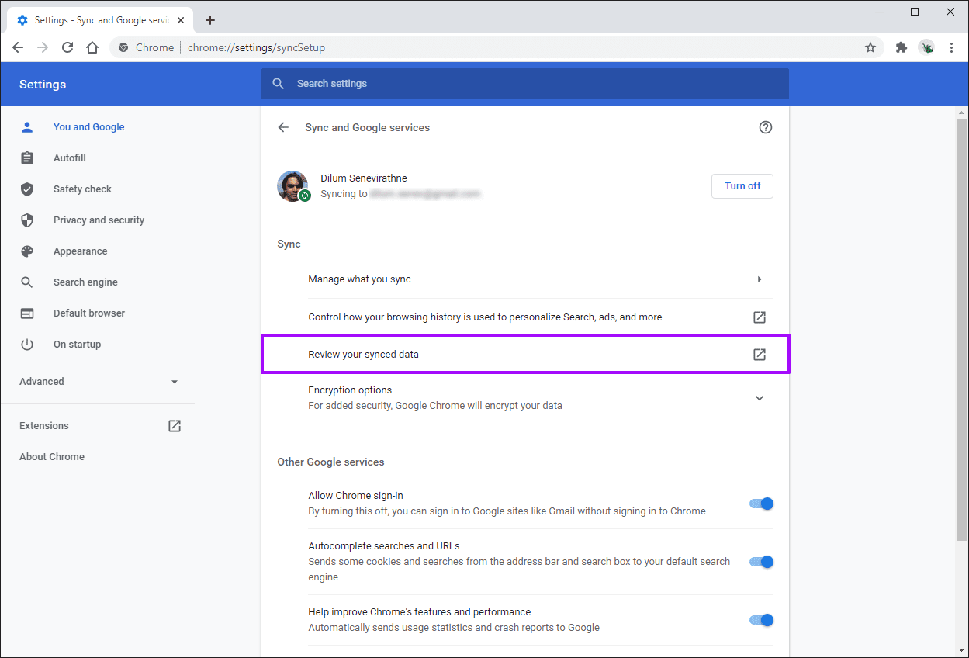Click the Search settings input field

525,84
